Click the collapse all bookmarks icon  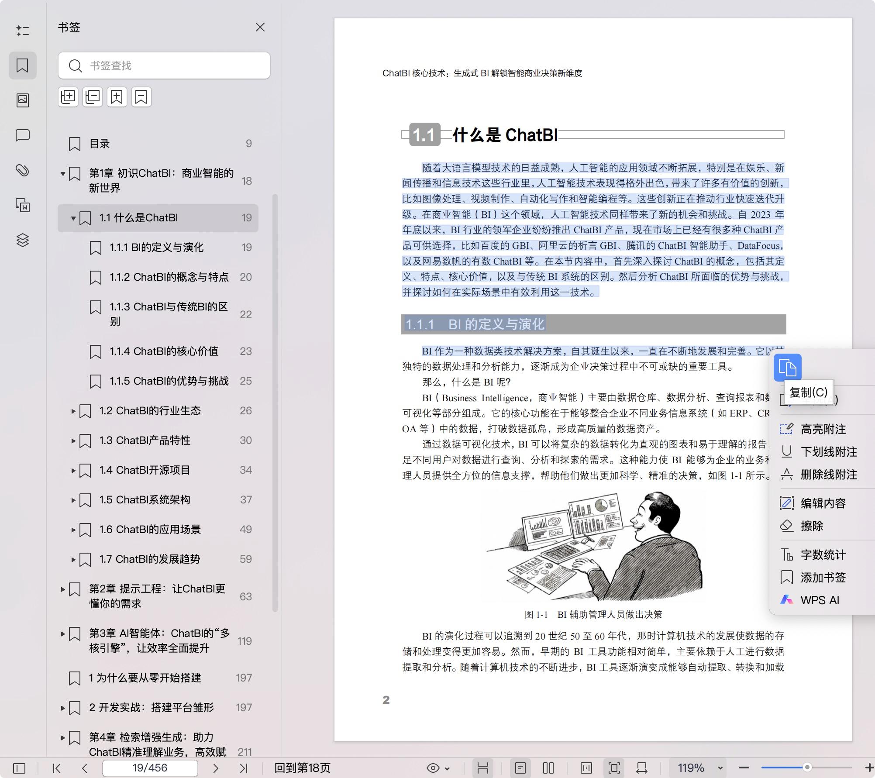tap(93, 97)
